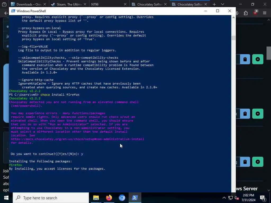
Task: Click the PowerShell scrollbar up arrow
Action: (233, 17)
